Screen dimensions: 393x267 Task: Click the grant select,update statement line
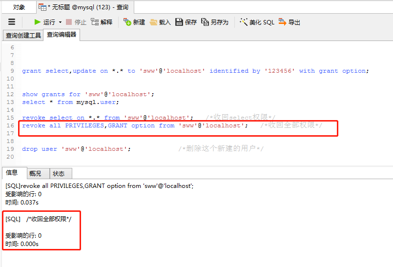coord(195,71)
